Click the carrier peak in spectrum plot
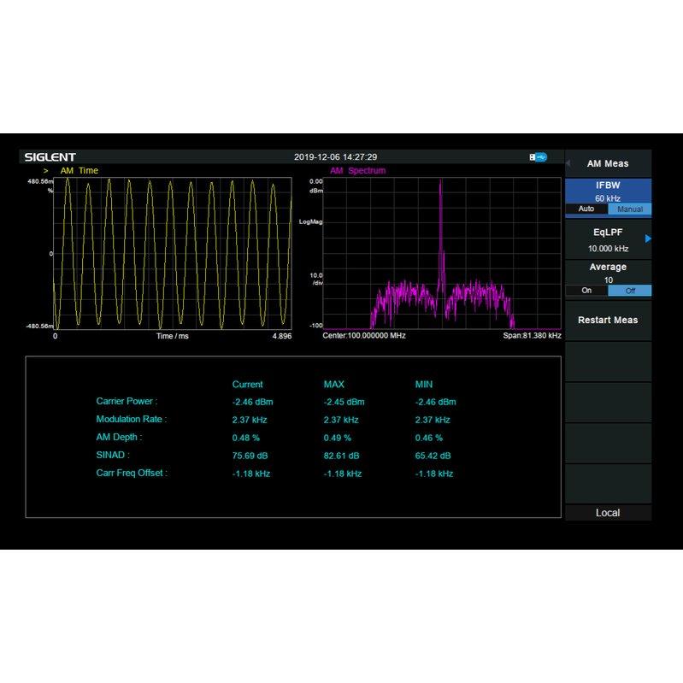This screenshot has height=683, width=683. point(441,184)
